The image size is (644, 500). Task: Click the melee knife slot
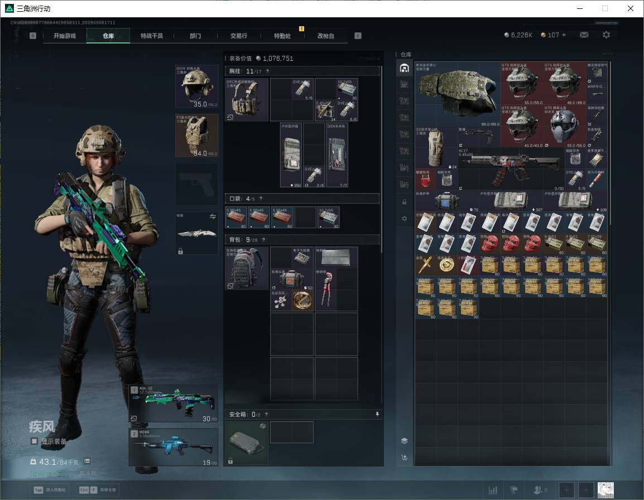click(x=197, y=233)
